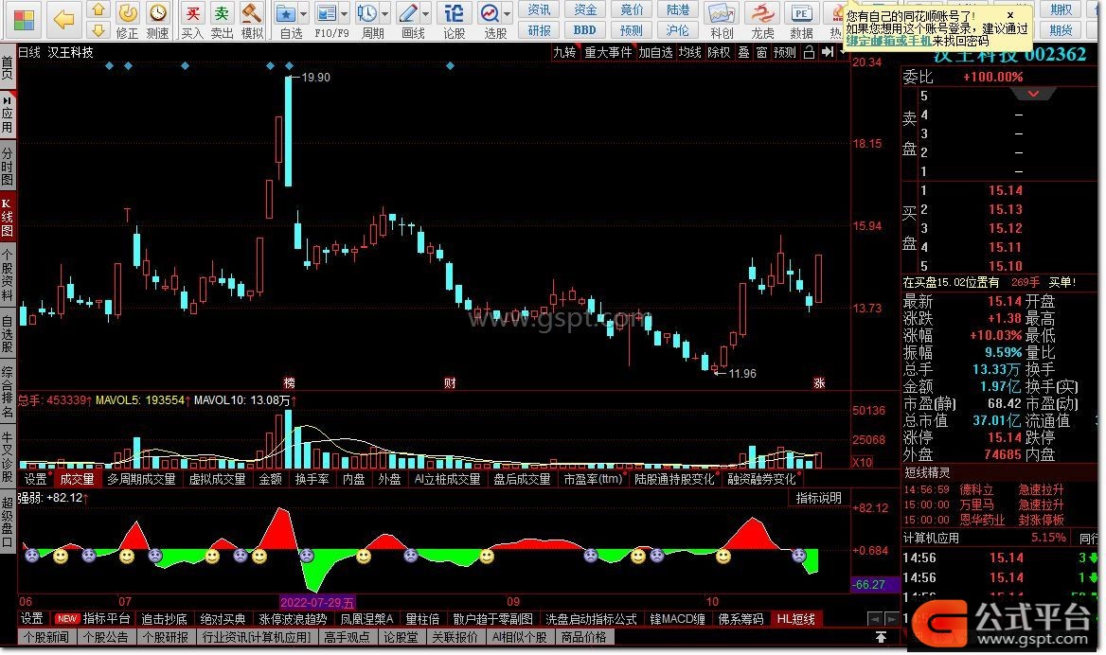Screen dimensions: 1106x655
Task: Open the 科创 board icon
Action: [x=721, y=21]
